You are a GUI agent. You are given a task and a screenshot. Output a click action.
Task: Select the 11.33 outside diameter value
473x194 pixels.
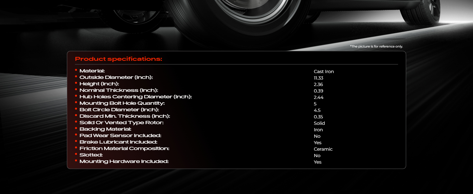point(318,78)
